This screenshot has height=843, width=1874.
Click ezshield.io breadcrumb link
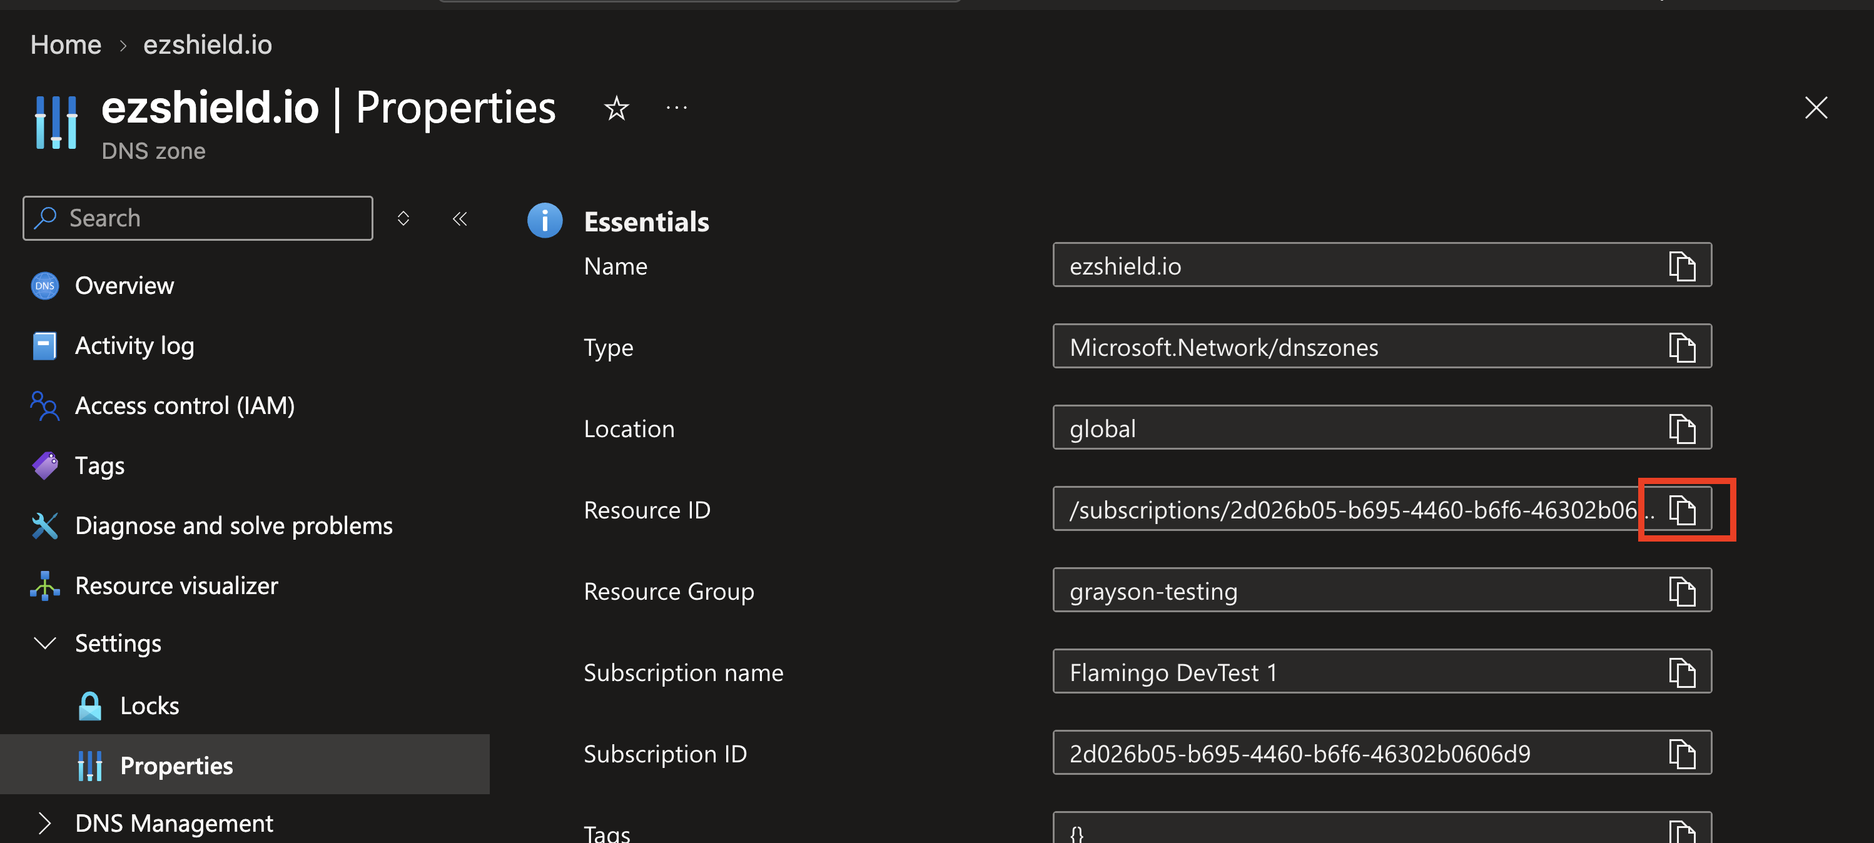click(x=207, y=44)
